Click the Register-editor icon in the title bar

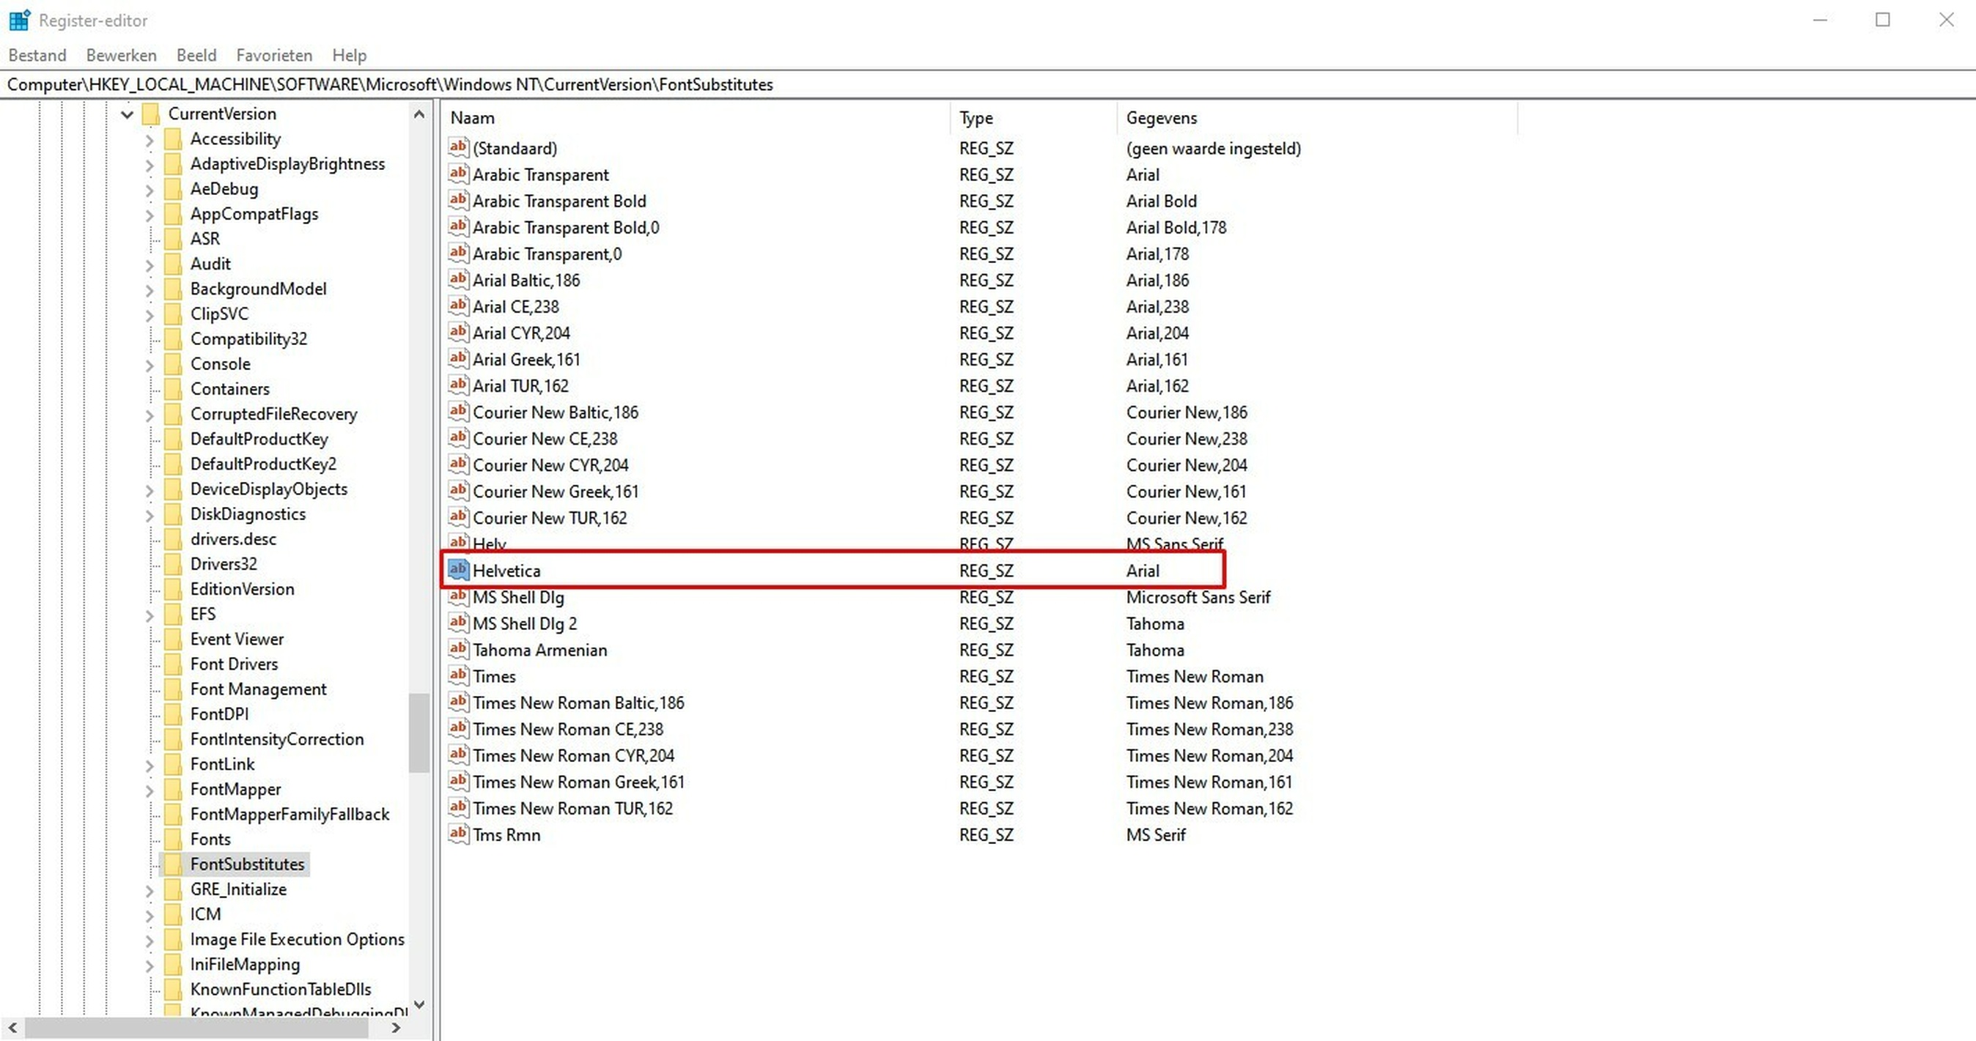click(x=19, y=20)
